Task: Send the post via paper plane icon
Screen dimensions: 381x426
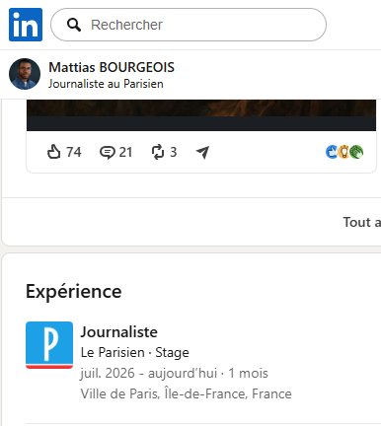Action: 202,152
